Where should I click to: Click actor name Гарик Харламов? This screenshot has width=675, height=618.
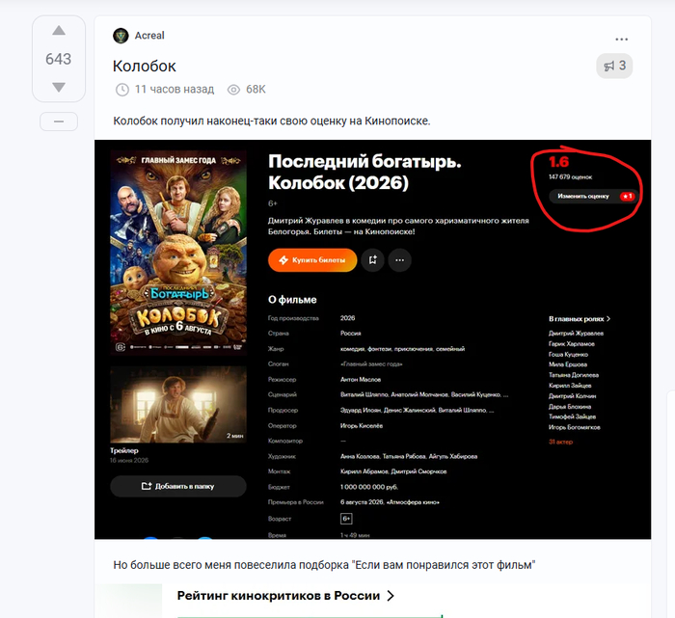[572, 344]
